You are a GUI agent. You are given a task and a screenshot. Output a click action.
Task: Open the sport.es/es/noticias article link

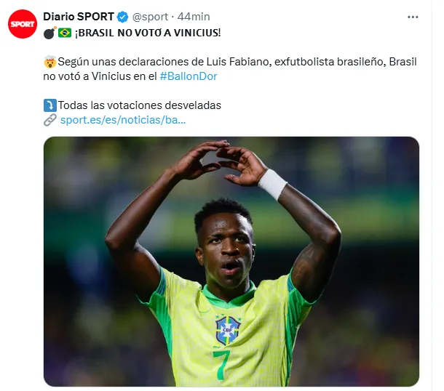[123, 120]
